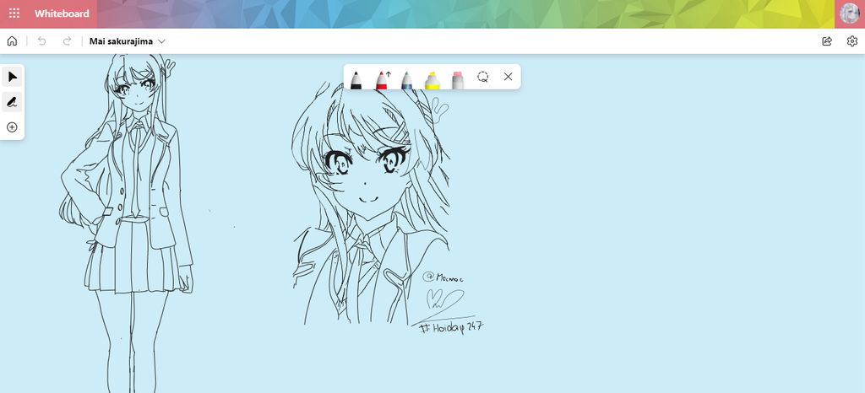The width and height of the screenshot is (865, 393).
Task: Pick the black pen
Action: pos(356,80)
